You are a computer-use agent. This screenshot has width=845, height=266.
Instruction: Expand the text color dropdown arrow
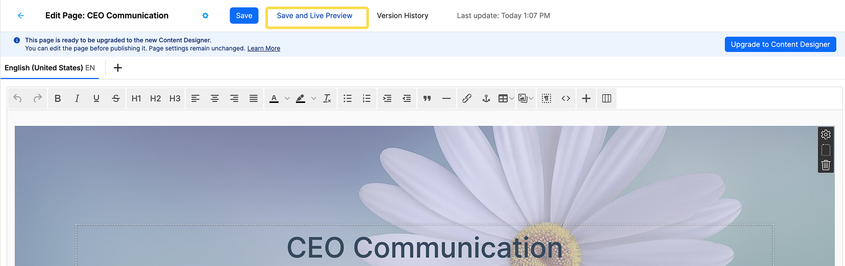pos(287,98)
